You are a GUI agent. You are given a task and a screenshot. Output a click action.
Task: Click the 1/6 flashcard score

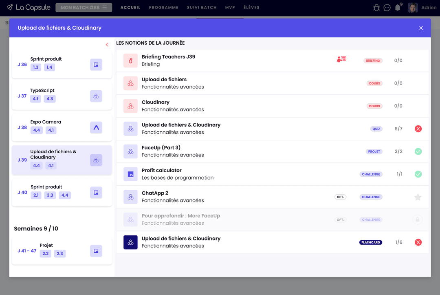[399, 243]
